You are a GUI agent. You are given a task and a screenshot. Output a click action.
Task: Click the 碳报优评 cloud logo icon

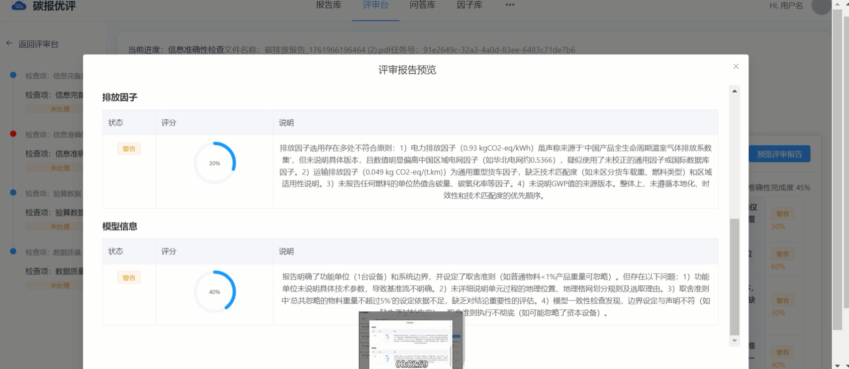pyautogui.click(x=19, y=6)
